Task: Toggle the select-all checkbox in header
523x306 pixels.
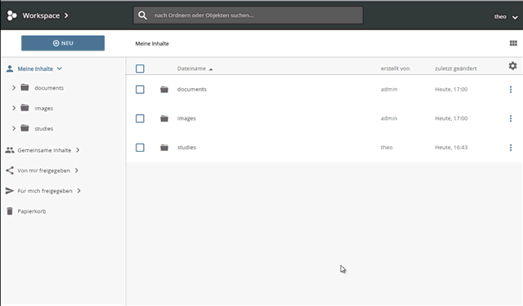Action: tap(140, 69)
